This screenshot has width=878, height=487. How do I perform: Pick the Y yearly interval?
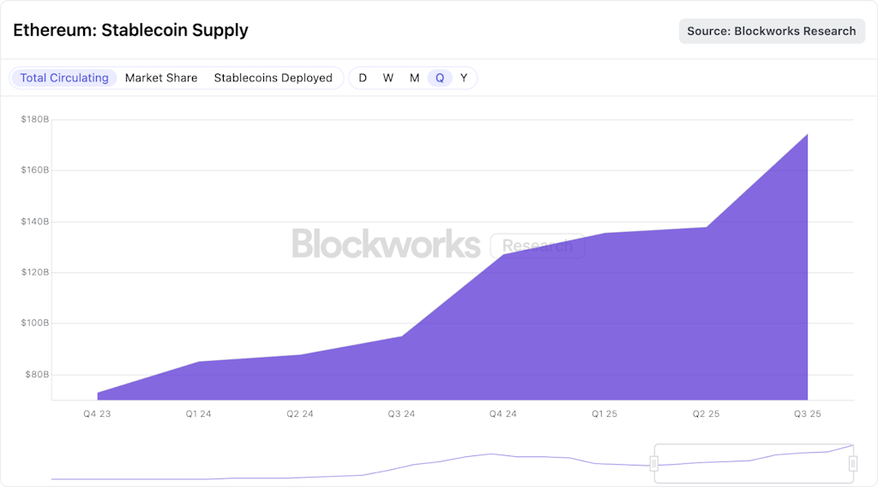464,78
